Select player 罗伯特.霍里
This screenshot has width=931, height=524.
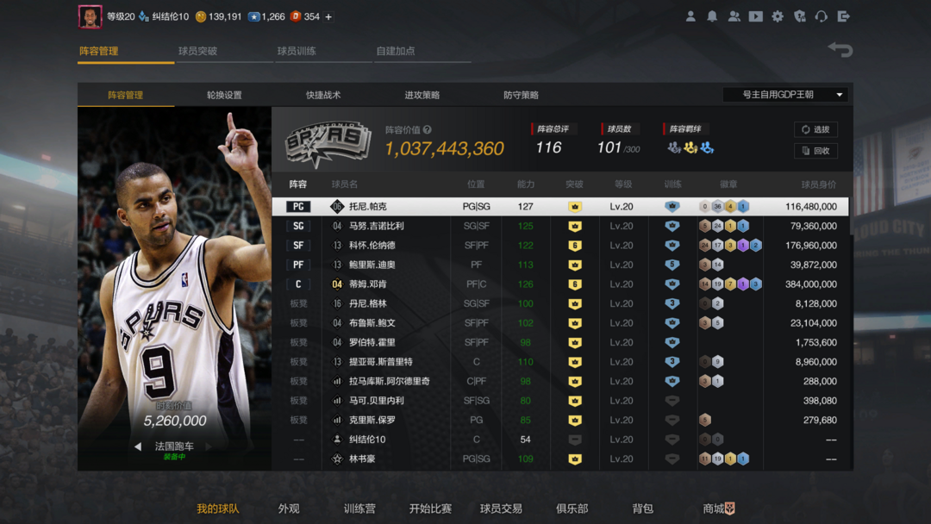coord(372,342)
